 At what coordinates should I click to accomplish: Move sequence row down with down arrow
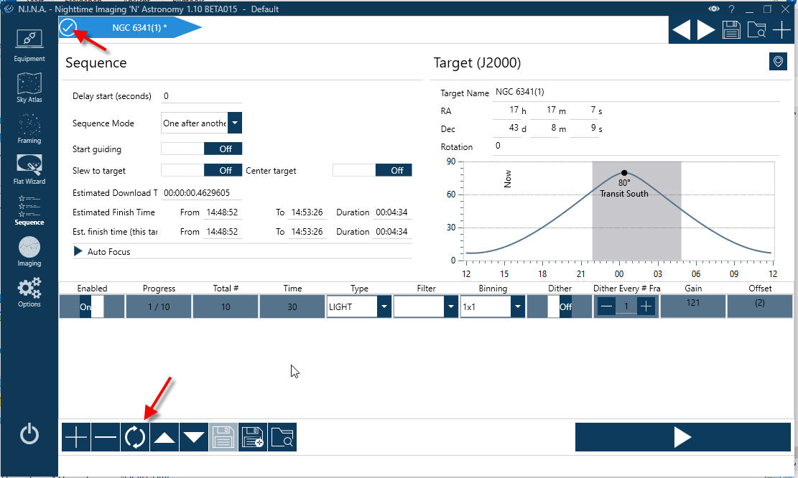[x=194, y=437]
